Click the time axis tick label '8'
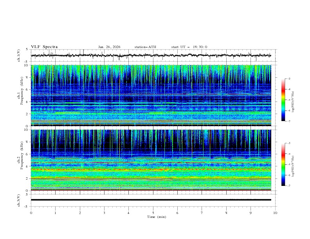This screenshot has width=310, height=239. click(226, 213)
